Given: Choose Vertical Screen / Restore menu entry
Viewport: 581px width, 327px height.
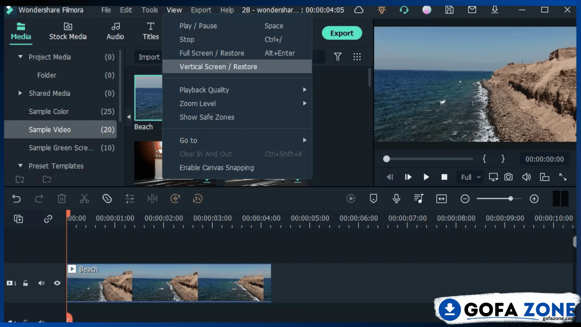Looking at the screenshot, I should [x=237, y=67].
